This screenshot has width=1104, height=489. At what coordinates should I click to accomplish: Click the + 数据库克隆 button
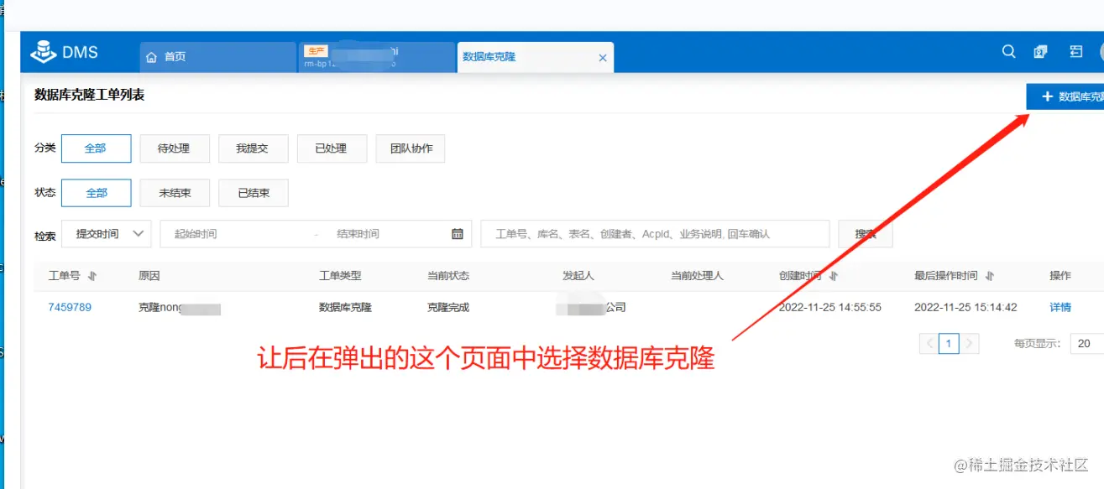[x=1065, y=96]
